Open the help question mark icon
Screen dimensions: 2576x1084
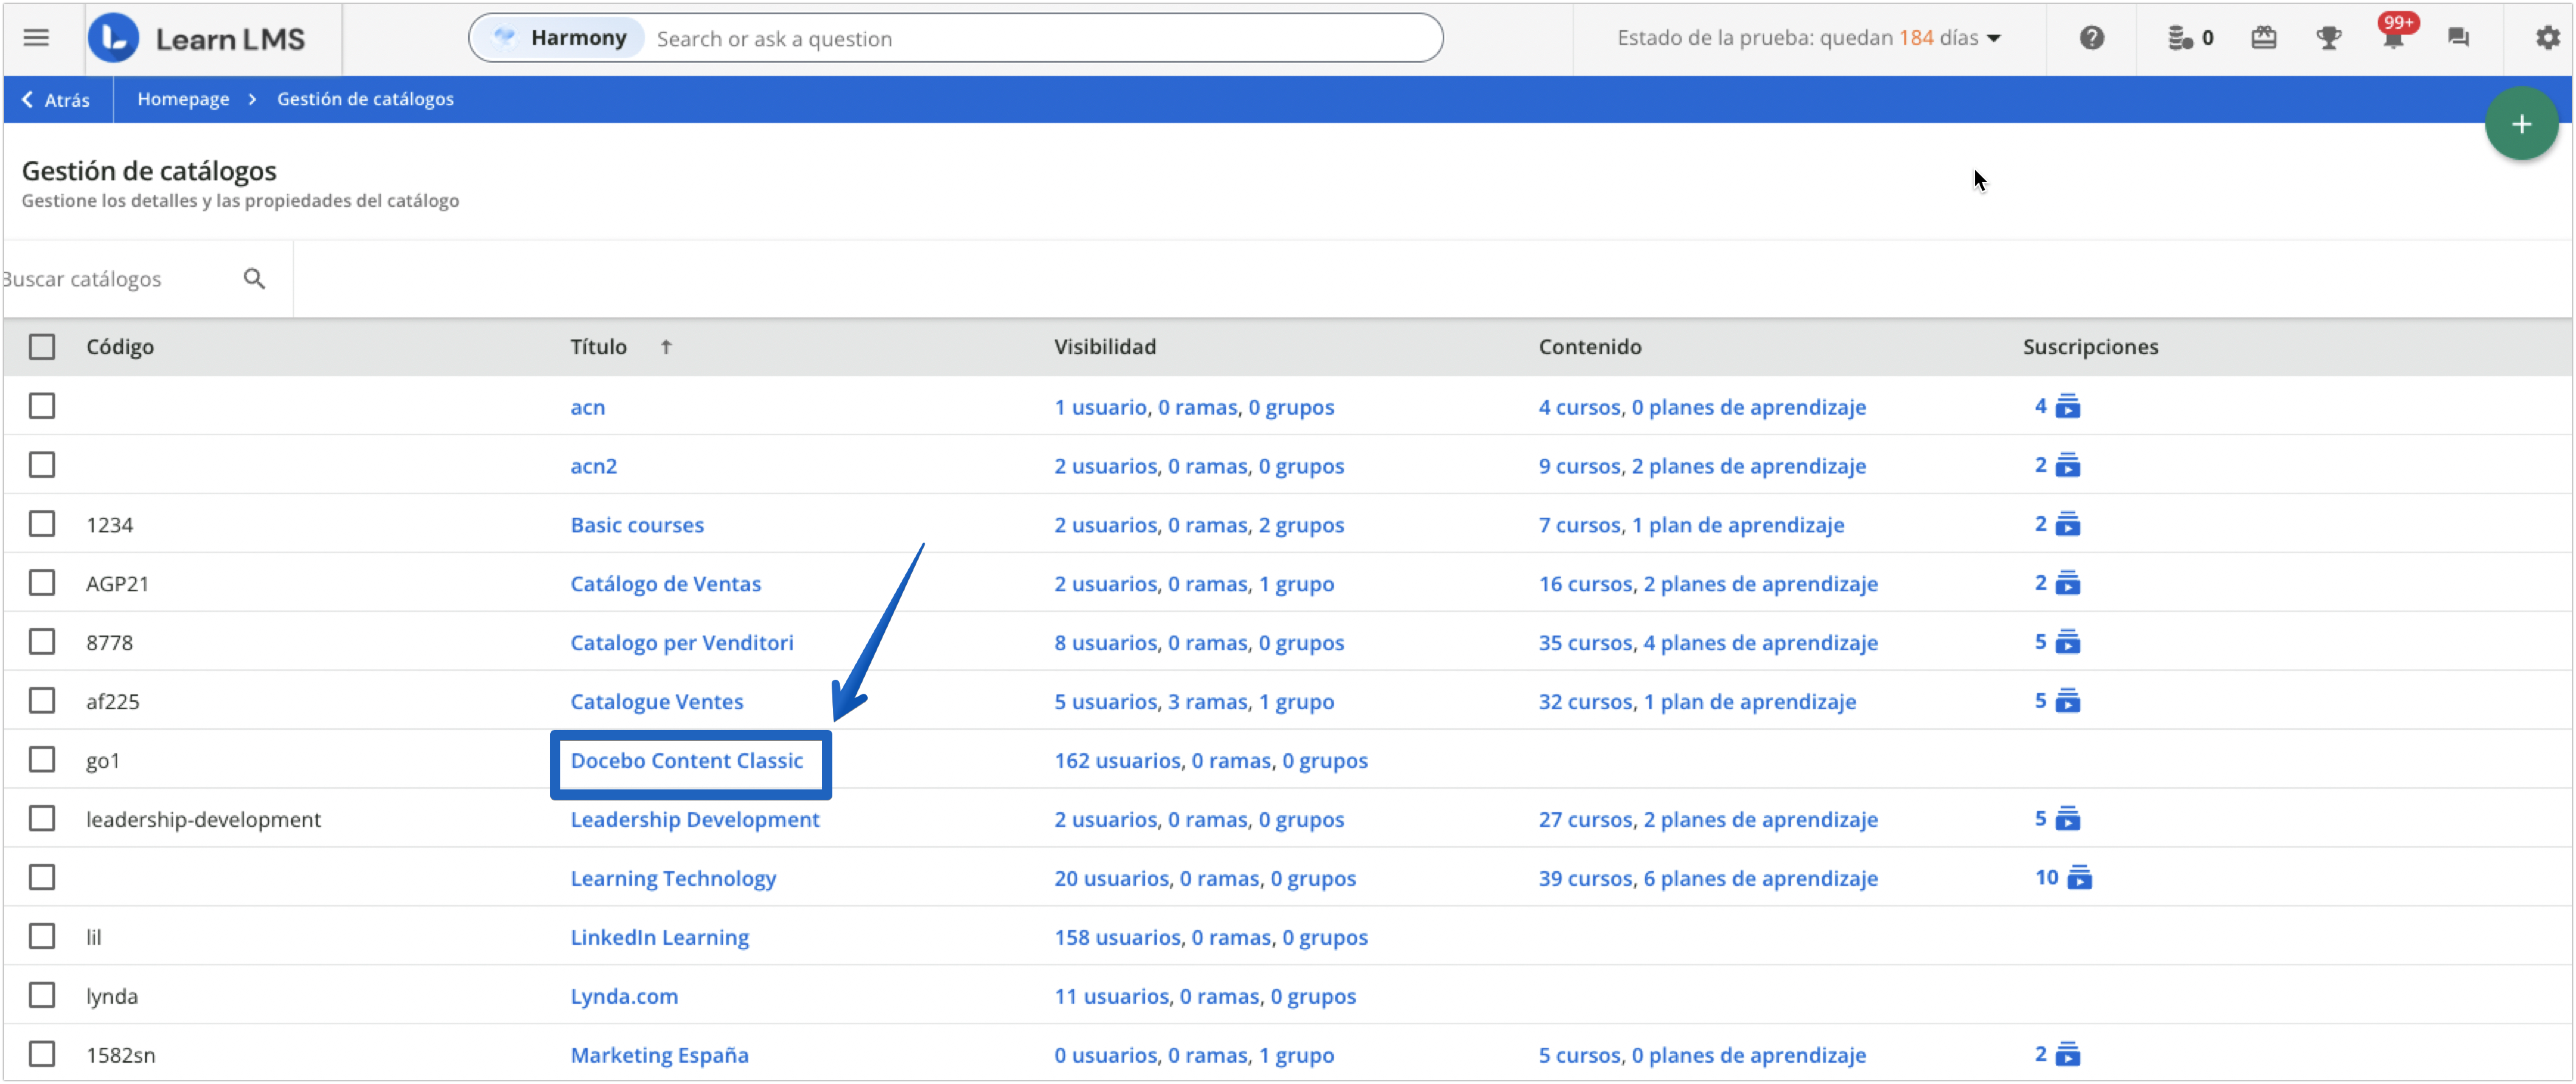pyautogui.click(x=2092, y=38)
